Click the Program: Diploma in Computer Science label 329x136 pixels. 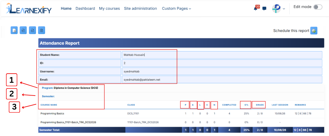[70, 88]
